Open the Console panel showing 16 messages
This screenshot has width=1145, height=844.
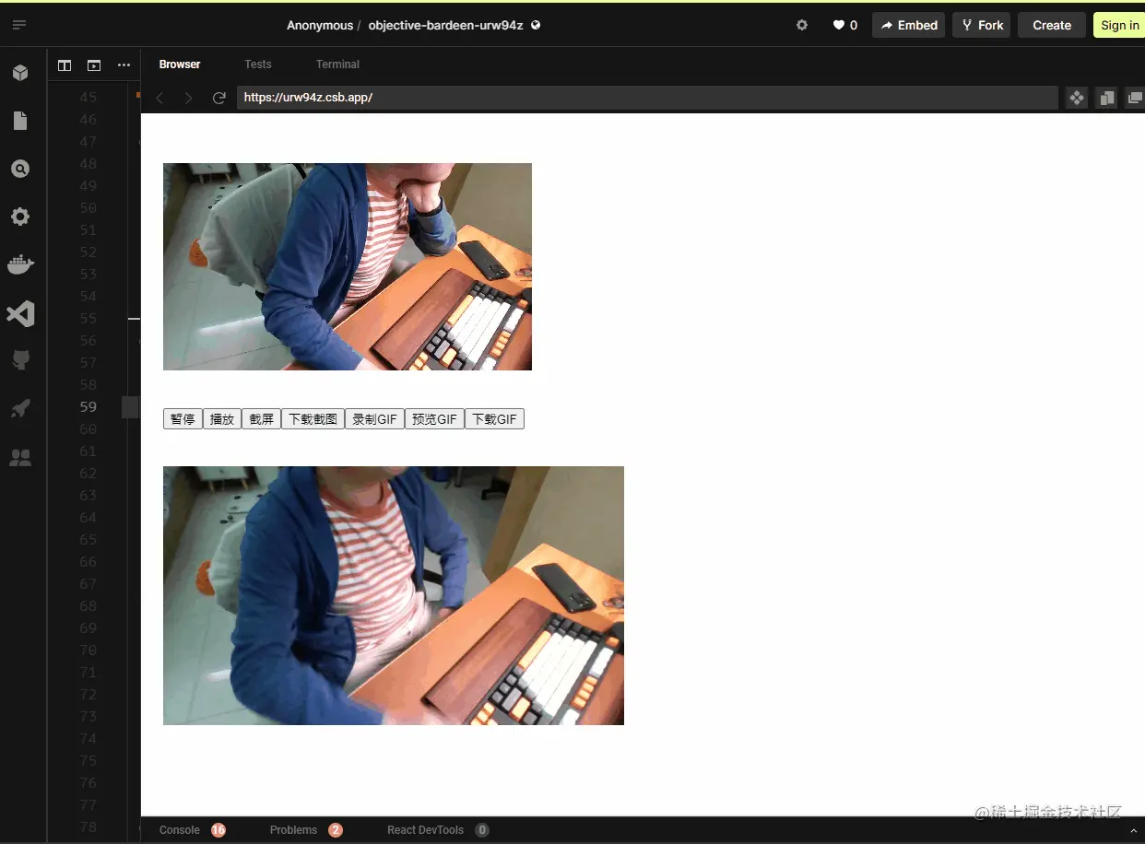[x=179, y=829]
